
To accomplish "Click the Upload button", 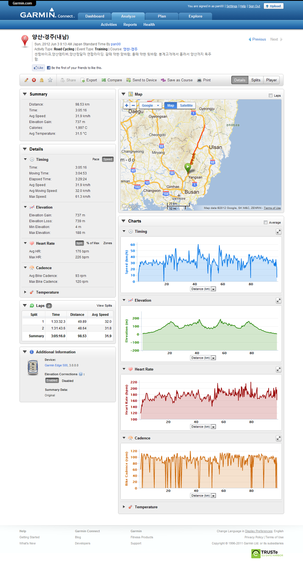I will pyautogui.click(x=273, y=6).
